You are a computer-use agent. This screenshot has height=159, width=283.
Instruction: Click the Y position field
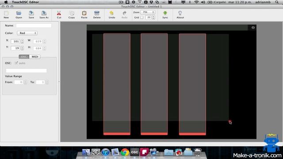(15, 48)
